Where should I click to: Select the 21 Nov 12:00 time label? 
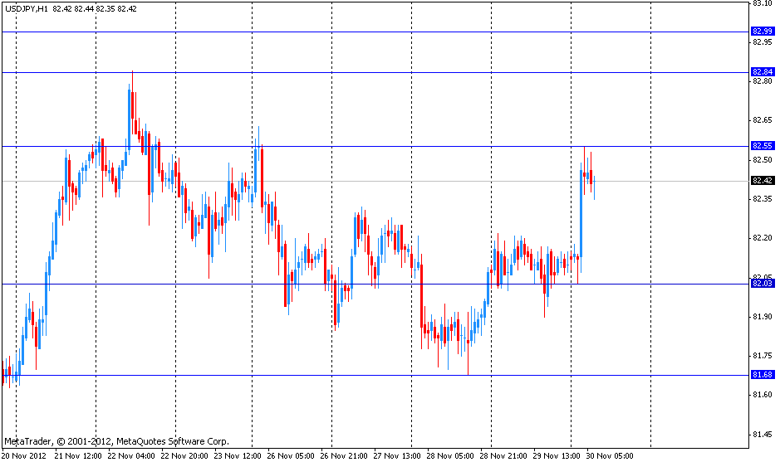(79, 455)
